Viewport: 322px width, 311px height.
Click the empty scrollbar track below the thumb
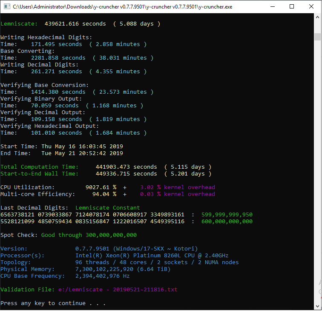317,170
